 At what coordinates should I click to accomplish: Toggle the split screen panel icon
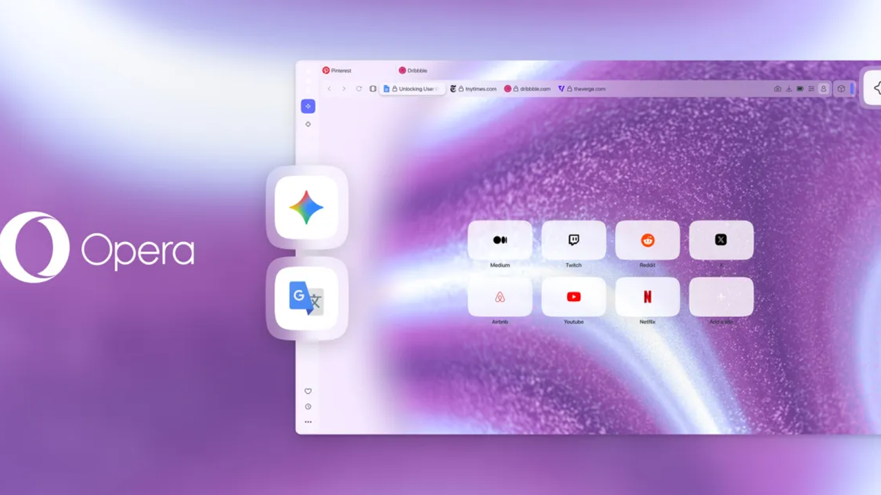[x=373, y=89]
